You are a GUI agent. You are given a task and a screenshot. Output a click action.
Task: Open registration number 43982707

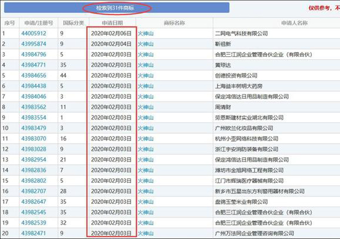pos(33,191)
